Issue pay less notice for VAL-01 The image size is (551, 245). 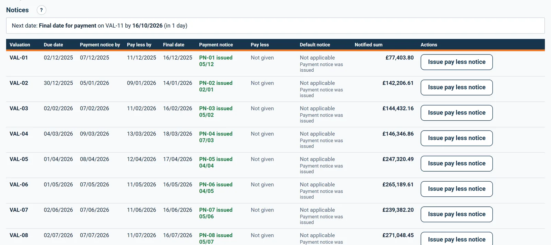point(457,62)
